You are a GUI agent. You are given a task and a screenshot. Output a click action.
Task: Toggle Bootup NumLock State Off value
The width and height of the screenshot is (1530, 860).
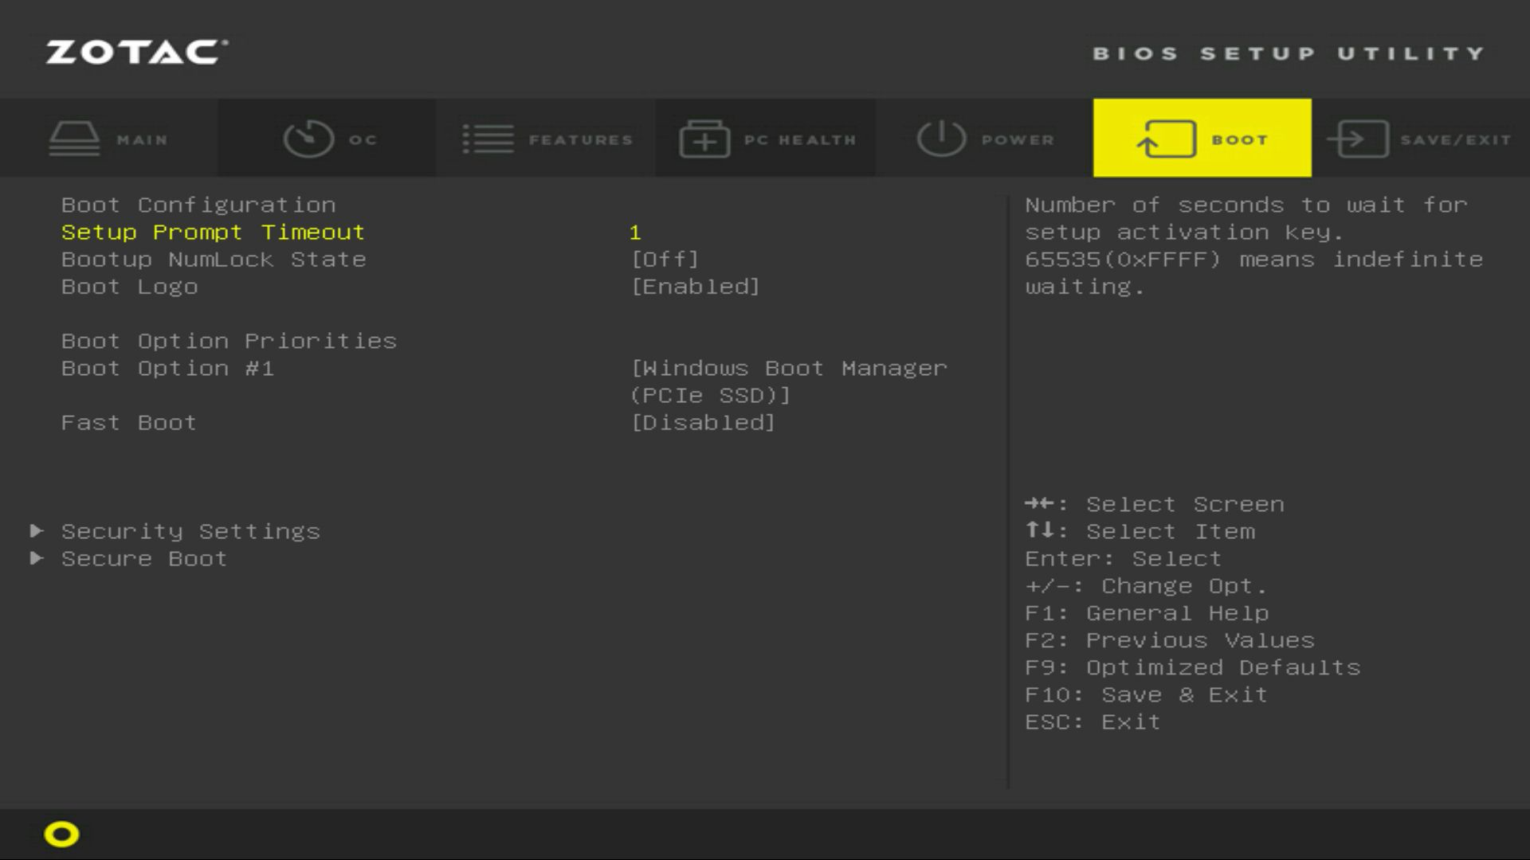665,260
